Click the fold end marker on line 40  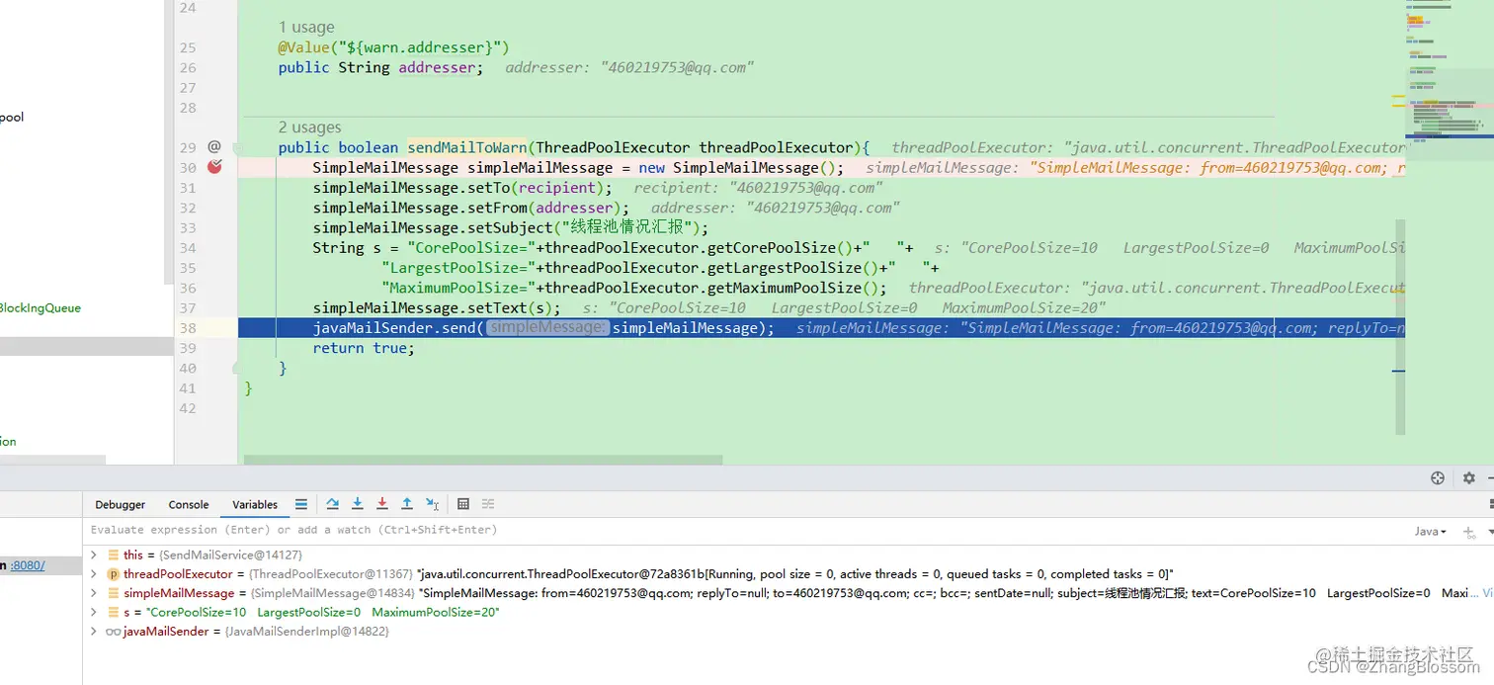(x=237, y=368)
